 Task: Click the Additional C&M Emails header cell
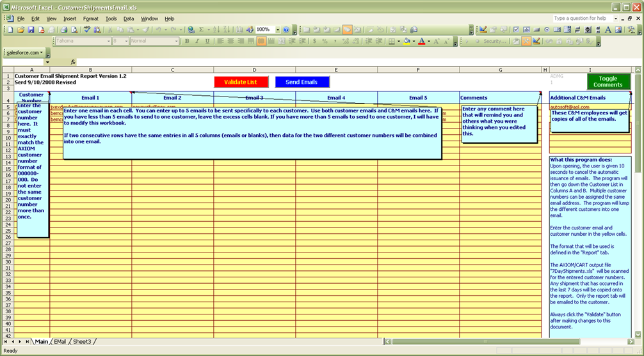coord(590,98)
